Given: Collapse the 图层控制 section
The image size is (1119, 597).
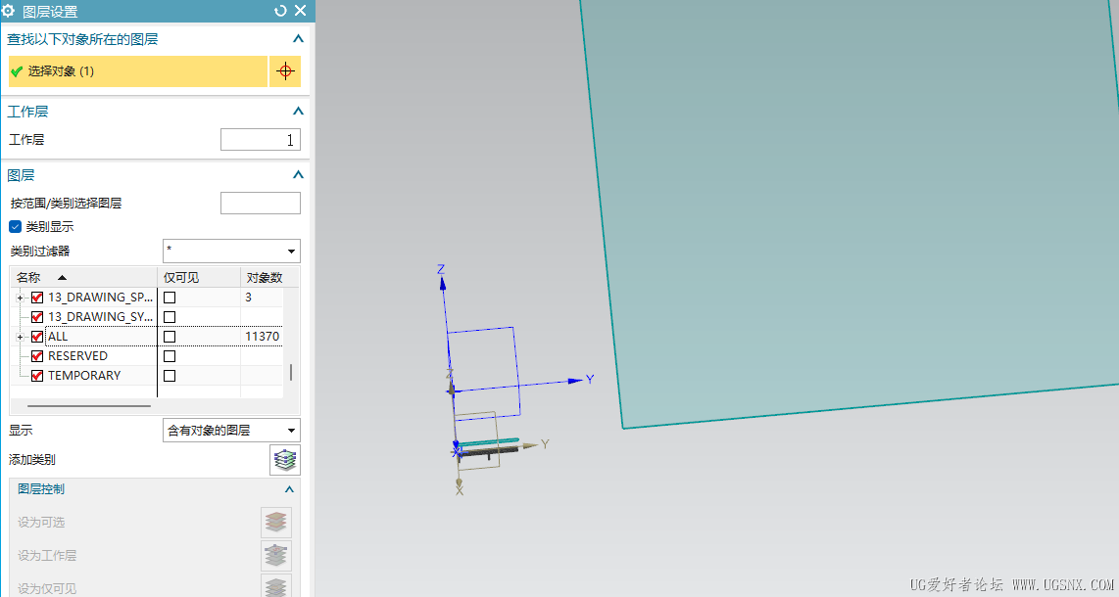Looking at the screenshot, I should pyautogui.click(x=289, y=489).
